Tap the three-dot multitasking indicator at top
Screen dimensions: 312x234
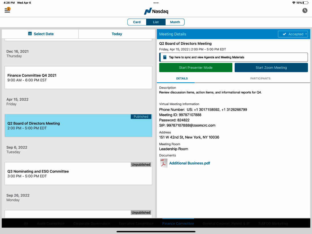(x=156, y=3)
